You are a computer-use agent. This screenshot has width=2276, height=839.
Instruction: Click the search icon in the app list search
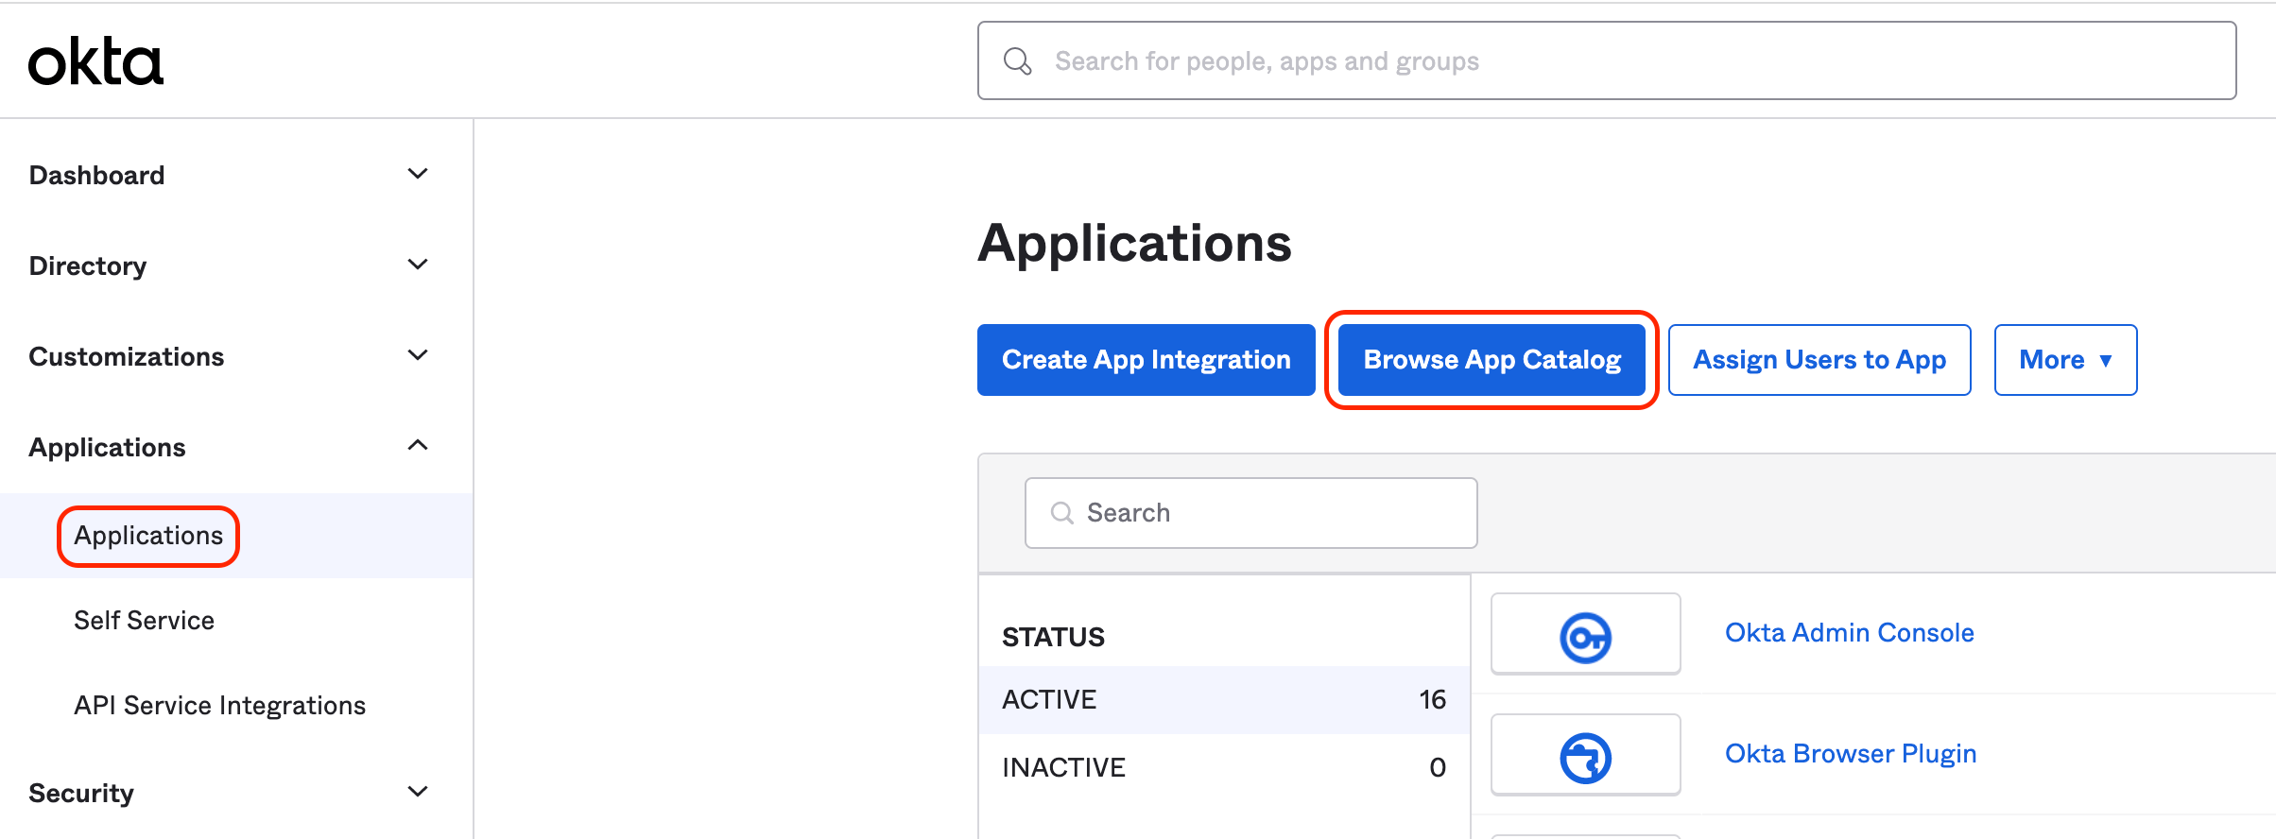click(x=1061, y=512)
